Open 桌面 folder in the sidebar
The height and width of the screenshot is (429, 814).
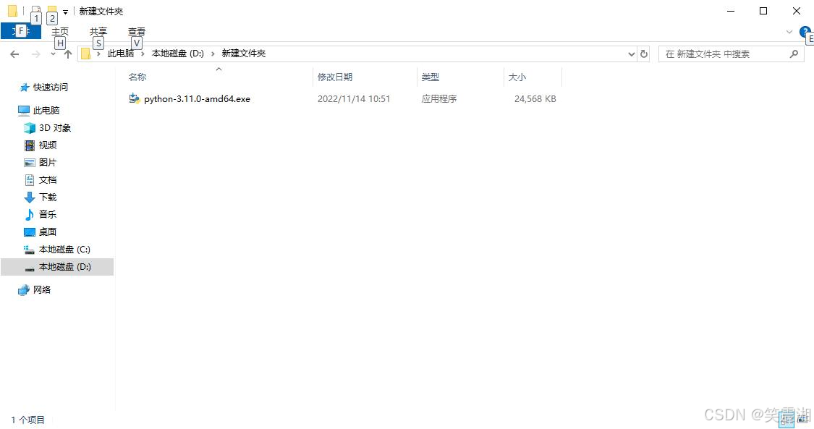[x=48, y=232]
